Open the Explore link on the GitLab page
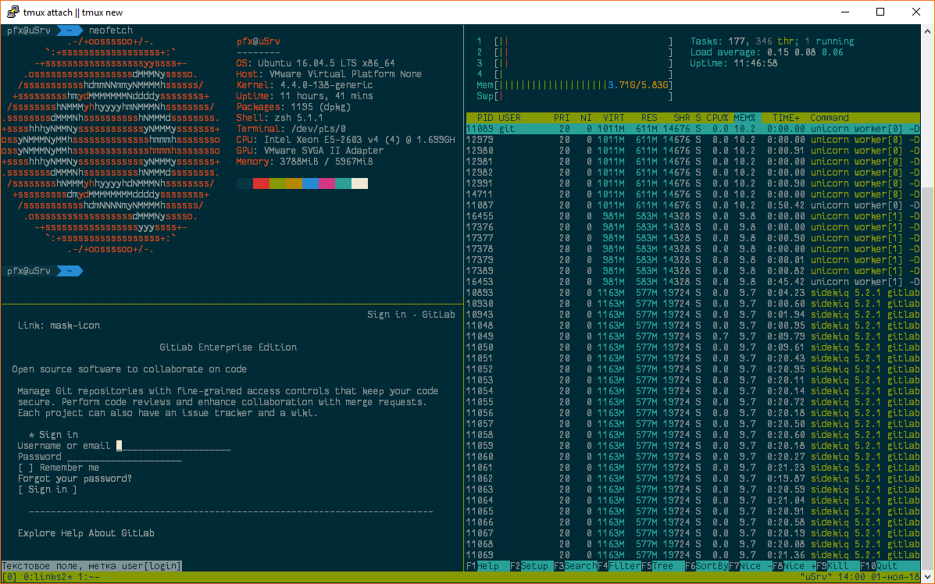The height and width of the screenshot is (584, 935). (x=37, y=533)
